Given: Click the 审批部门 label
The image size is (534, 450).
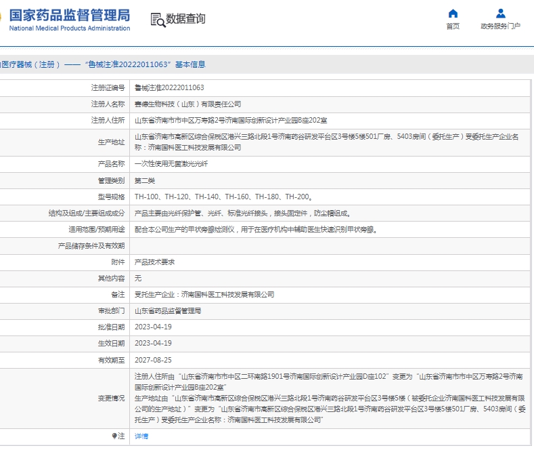Looking at the screenshot, I should pyautogui.click(x=112, y=311).
